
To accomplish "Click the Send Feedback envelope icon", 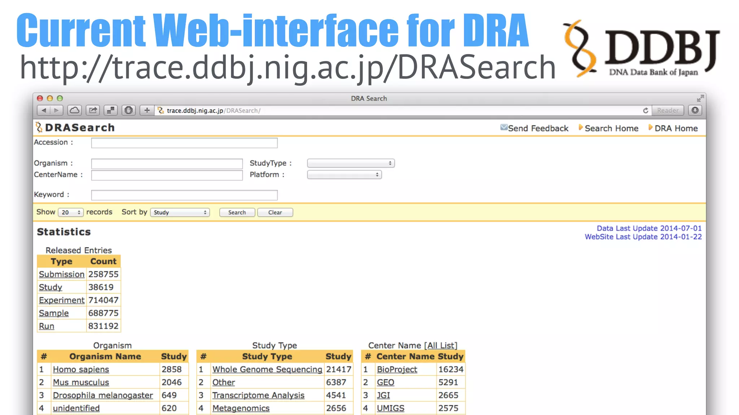I will 504,128.
